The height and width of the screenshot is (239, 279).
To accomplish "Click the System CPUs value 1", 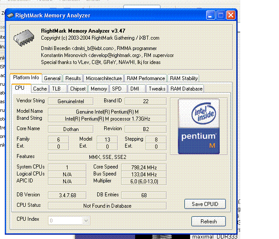I will coord(67,168).
